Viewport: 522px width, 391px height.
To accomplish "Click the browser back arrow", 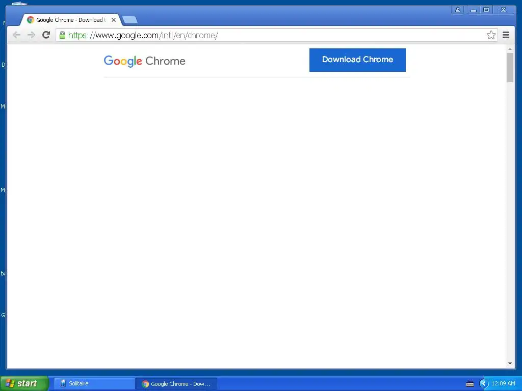I will click(x=16, y=35).
